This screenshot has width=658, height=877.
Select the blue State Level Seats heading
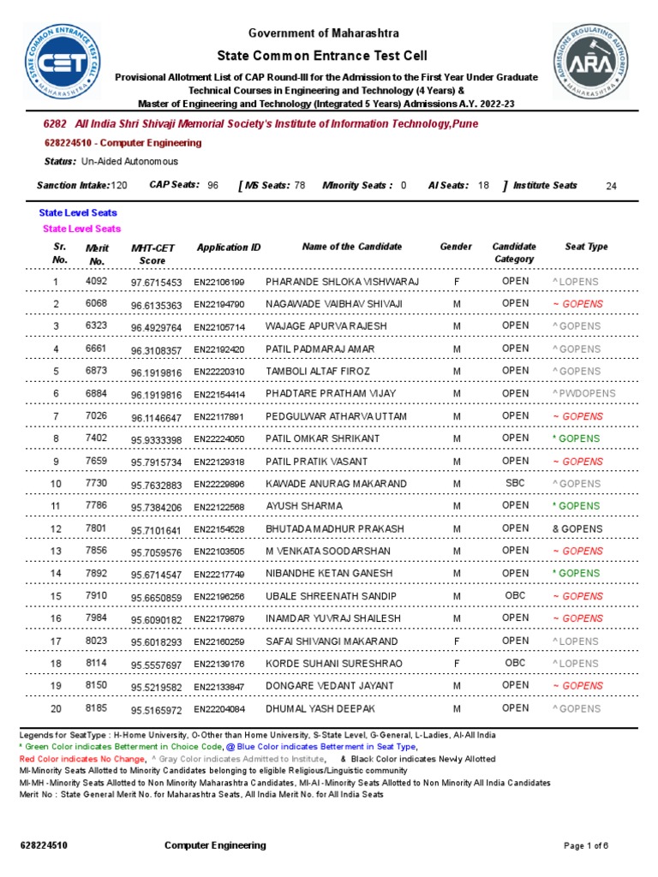point(78,212)
